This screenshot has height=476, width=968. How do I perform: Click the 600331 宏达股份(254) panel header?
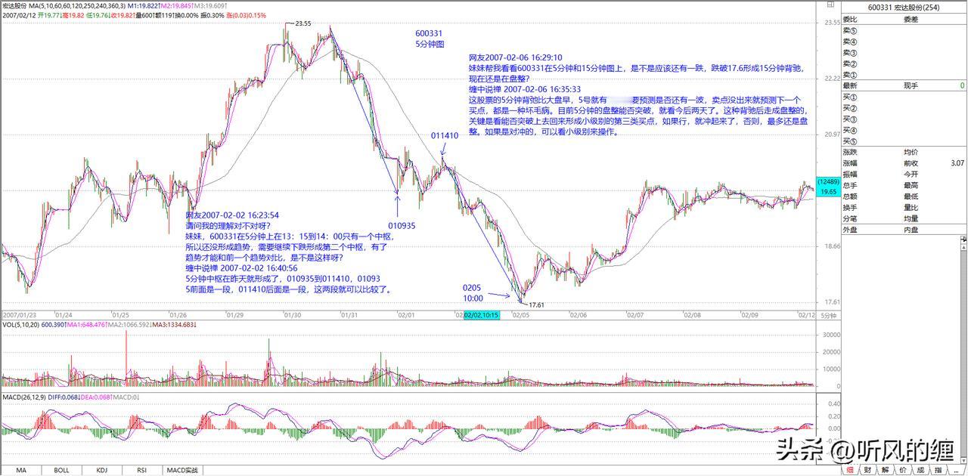tap(904, 8)
